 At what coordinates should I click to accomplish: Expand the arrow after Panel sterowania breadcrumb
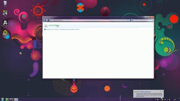(62, 20)
